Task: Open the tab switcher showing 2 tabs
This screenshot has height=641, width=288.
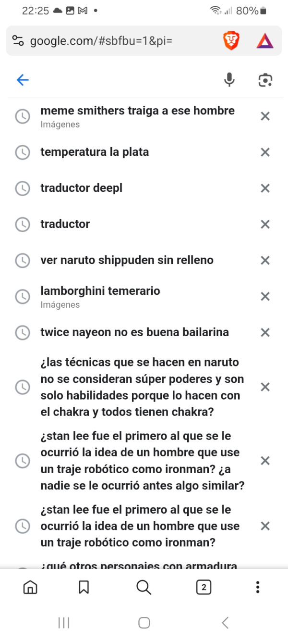Action: [204, 587]
